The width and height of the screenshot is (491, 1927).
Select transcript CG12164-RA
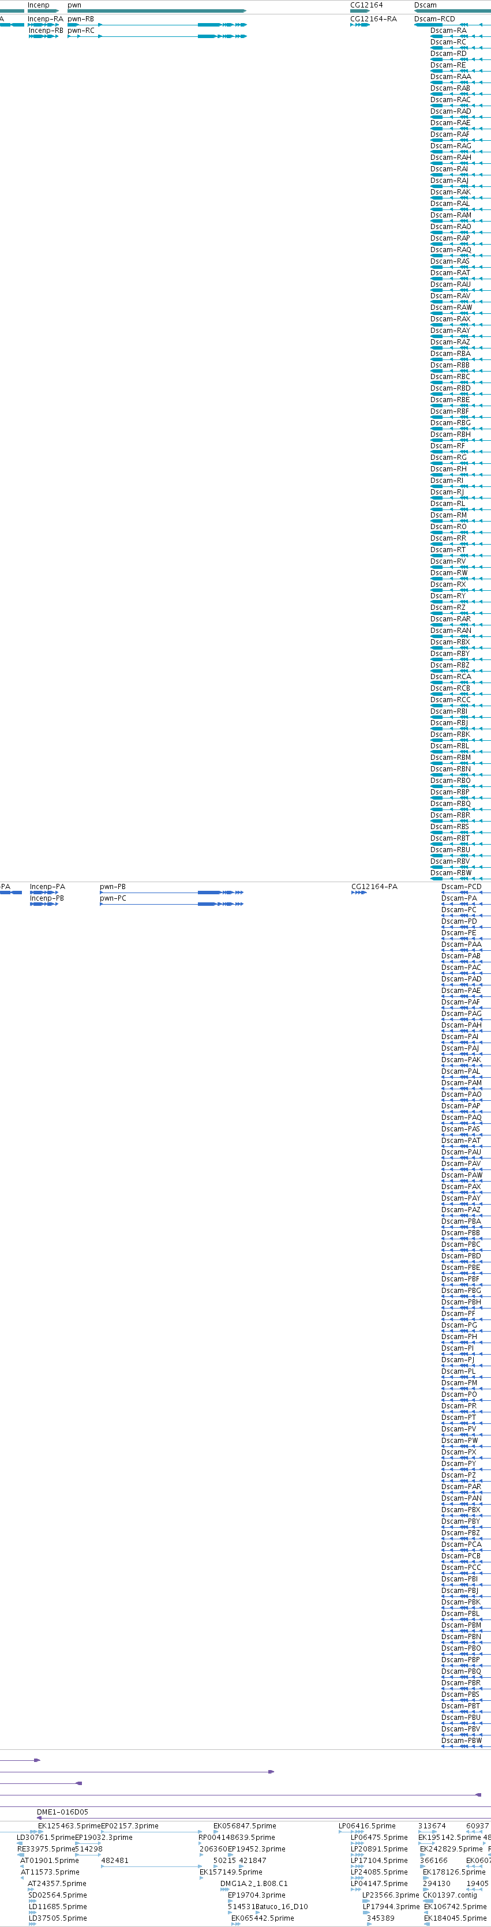point(373,18)
